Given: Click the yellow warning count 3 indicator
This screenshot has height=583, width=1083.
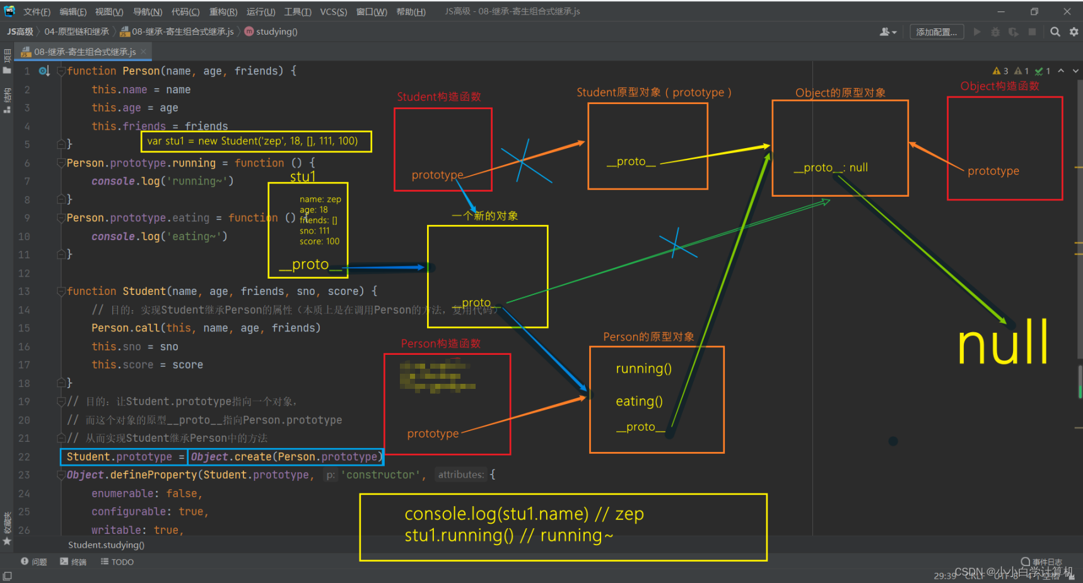Looking at the screenshot, I should 1000,71.
